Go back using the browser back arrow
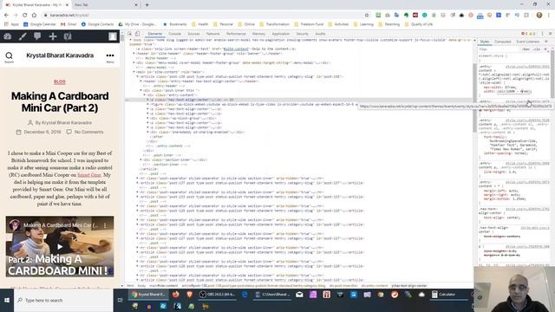This screenshot has width=555, height=312. 6,16
